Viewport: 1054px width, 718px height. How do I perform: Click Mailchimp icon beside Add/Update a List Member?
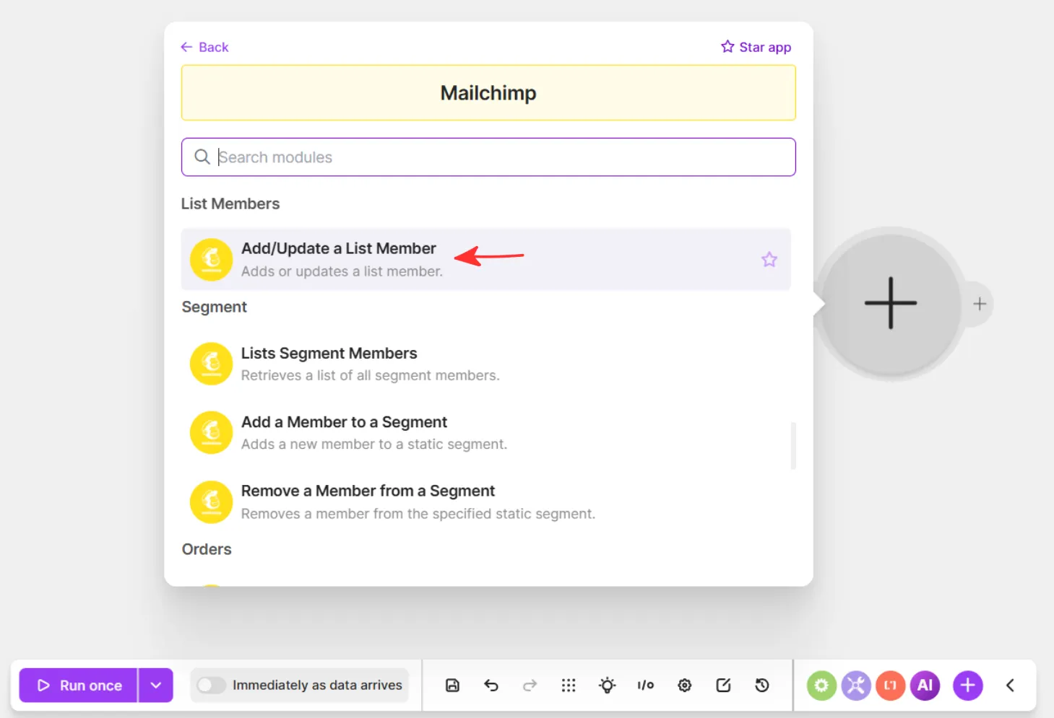pos(211,260)
